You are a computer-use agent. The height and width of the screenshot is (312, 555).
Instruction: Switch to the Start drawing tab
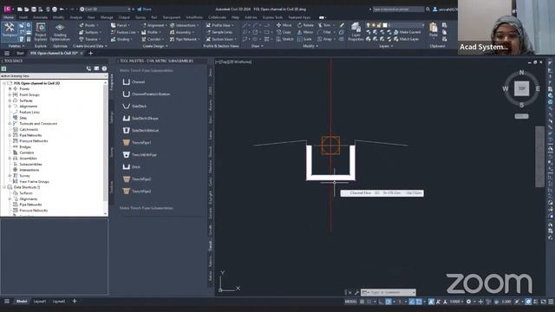(x=20, y=53)
